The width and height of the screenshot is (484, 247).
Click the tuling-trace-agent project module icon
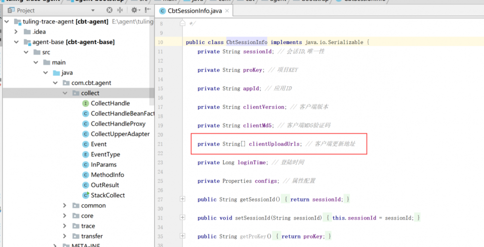pyautogui.click(x=17, y=22)
